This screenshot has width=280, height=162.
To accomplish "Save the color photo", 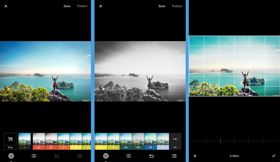I will [67, 6].
